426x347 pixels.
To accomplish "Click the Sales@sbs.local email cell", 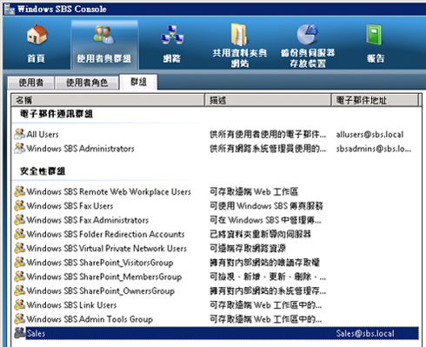I will pyautogui.click(x=365, y=333).
